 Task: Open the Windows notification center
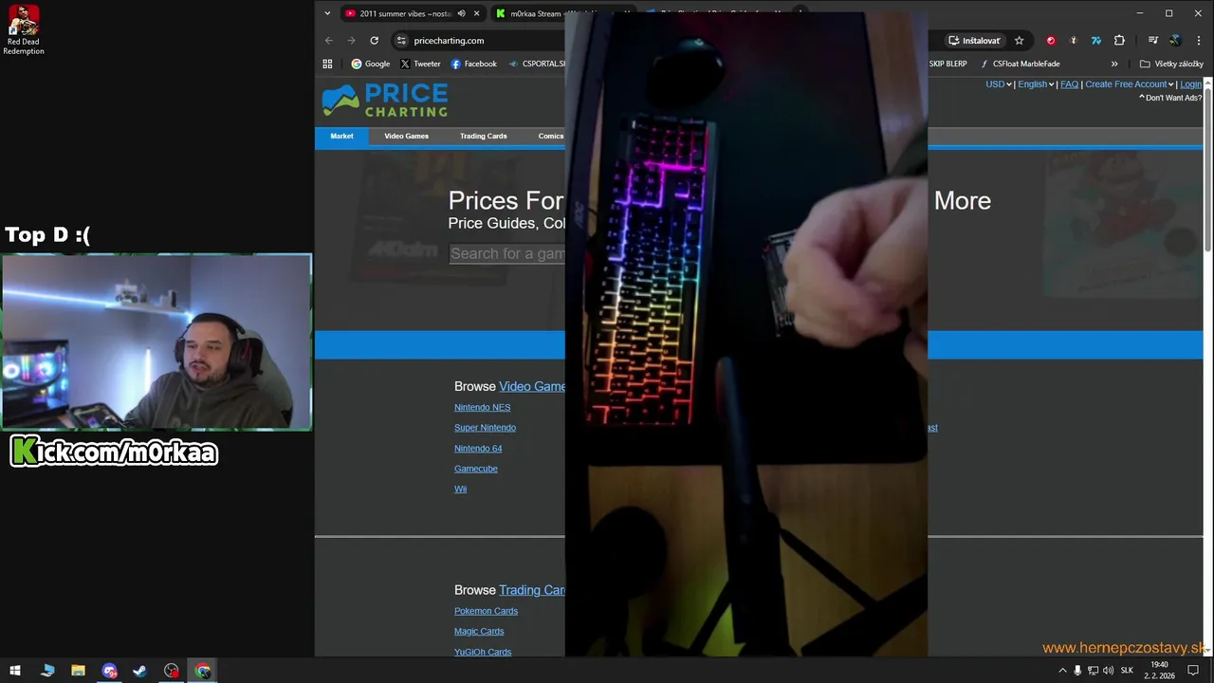click(1193, 671)
